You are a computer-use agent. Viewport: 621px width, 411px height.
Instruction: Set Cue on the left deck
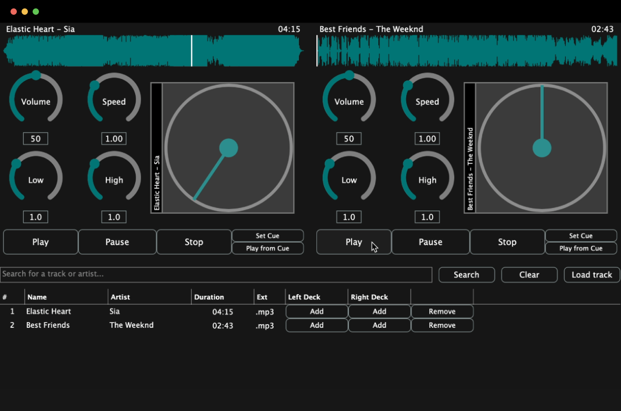click(267, 236)
